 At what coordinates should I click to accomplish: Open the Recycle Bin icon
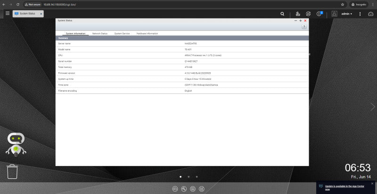pyautogui.click(x=12, y=171)
